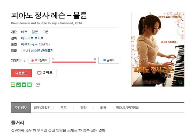Click the red 다운로드 button
Screen dimensions: 194x137
21,73
